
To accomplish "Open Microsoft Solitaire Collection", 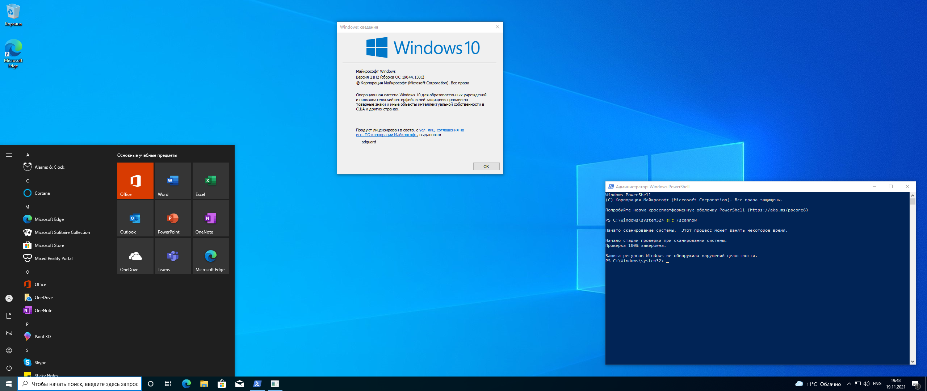I will coord(65,232).
